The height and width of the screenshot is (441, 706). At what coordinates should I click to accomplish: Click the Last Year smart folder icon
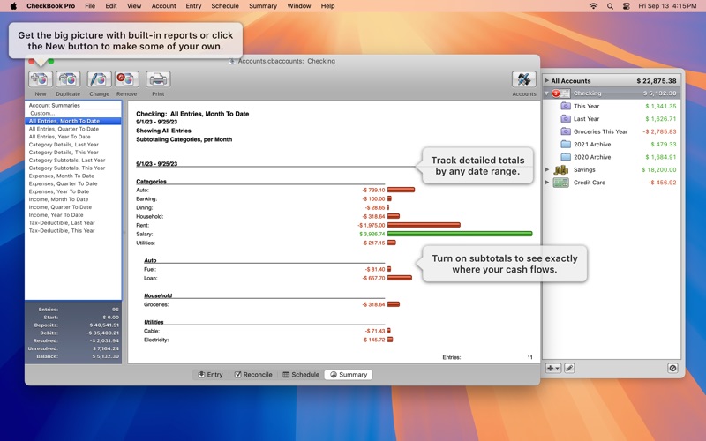pos(566,119)
